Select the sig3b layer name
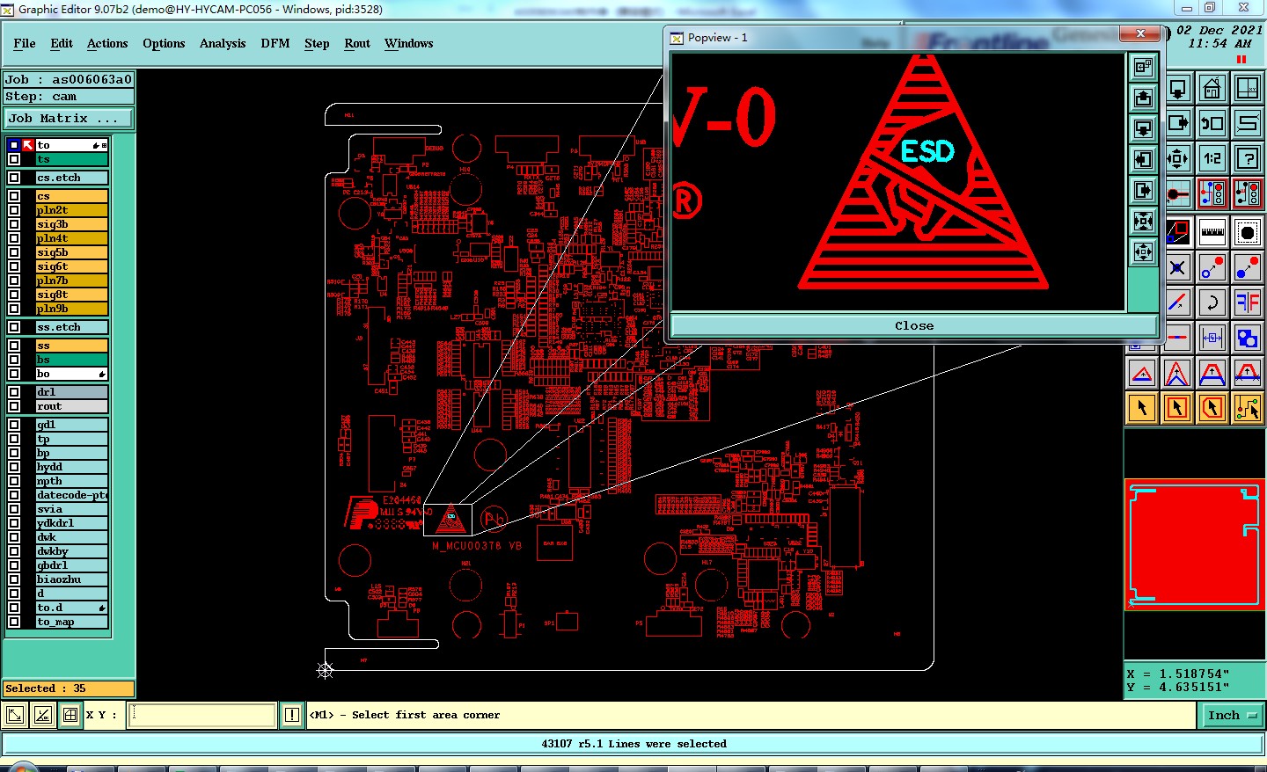 coord(71,224)
